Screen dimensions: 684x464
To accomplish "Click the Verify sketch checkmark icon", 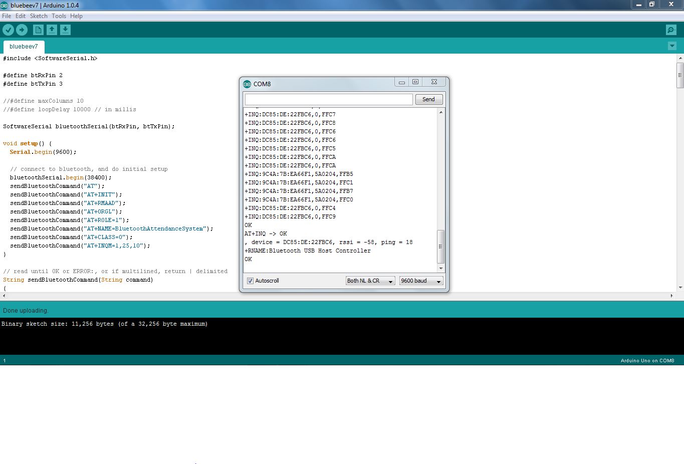I will point(8,30).
